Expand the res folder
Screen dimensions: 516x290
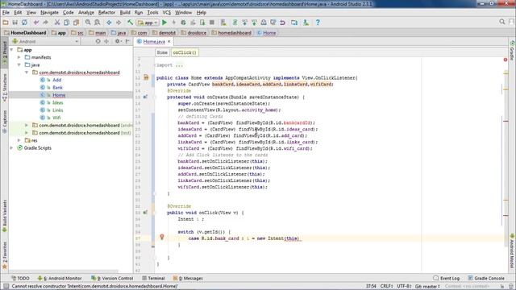pyautogui.click(x=19, y=140)
